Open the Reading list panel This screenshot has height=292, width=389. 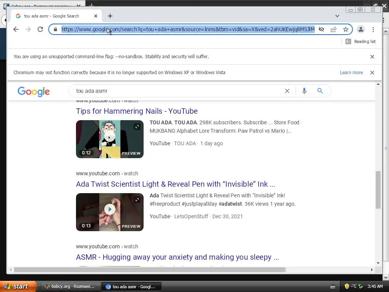361,41
